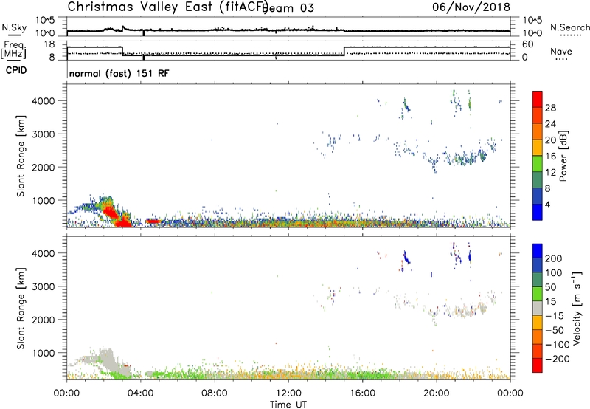Click the -200 value on velocity colorbar
590x409 pixels.
click(558, 359)
